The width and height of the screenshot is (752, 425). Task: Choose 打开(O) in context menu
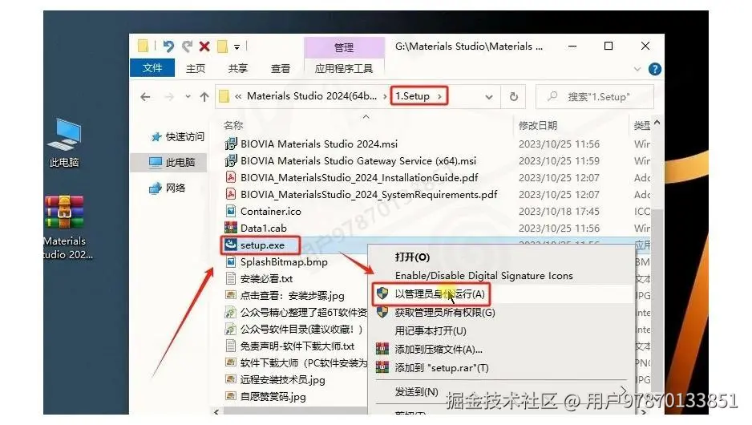click(412, 257)
